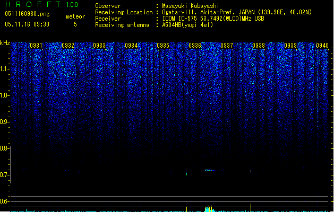Click the kHz axis unit label
The width and height of the screenshot is (334, 212).
click(x=5, y=43)
